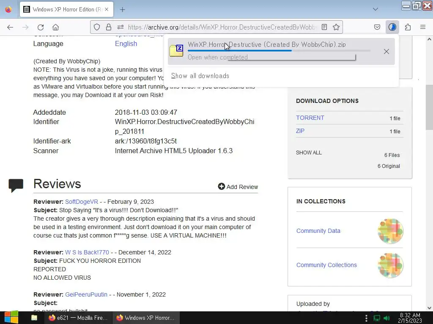Click the taskbar clock 8:32 AM
This screenshot has height=324, width=433.
coord(410,318)
